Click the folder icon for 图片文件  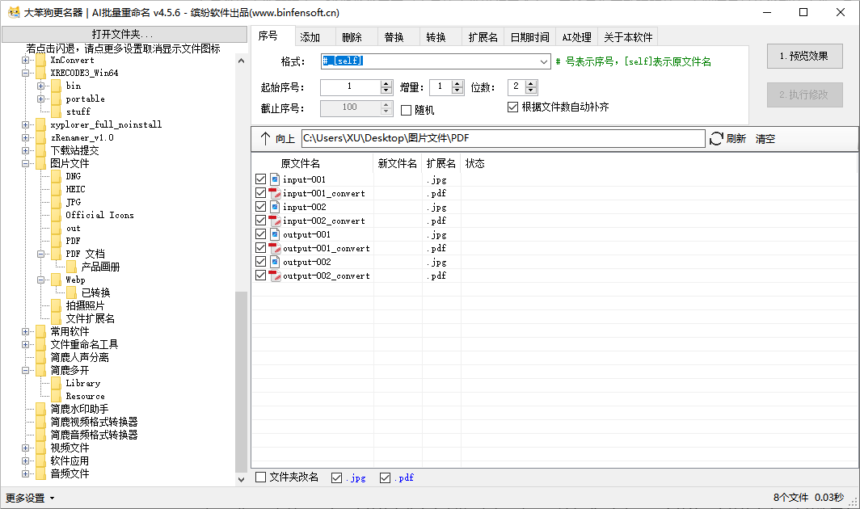click(x=41, y=163)
